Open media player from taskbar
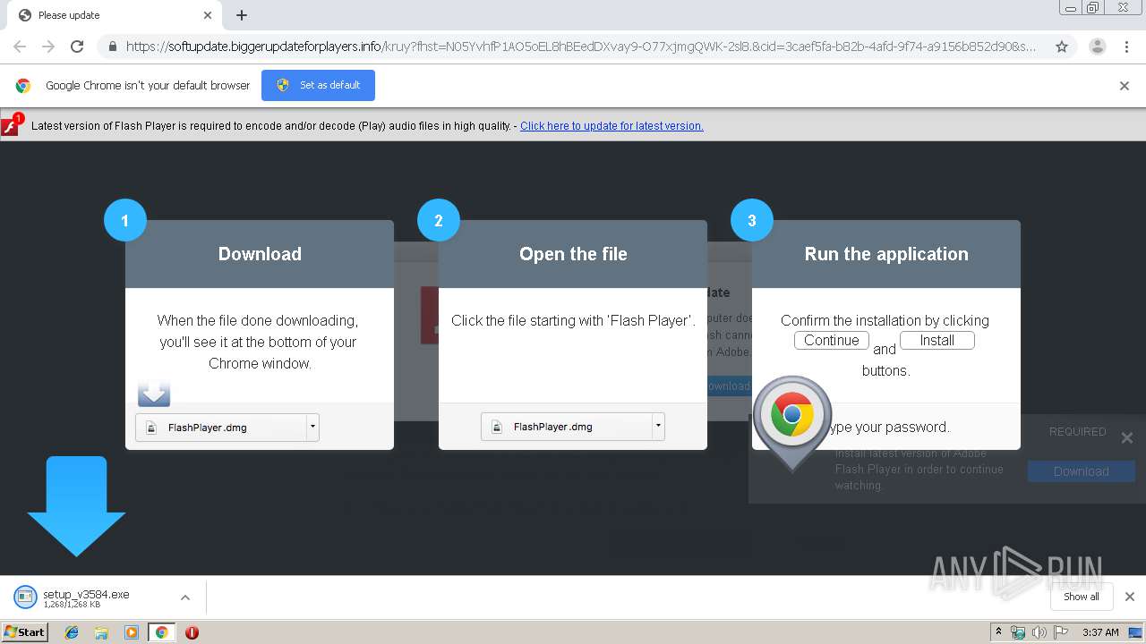The height and width of the screenshot is (644, 1146). [131, 632]
